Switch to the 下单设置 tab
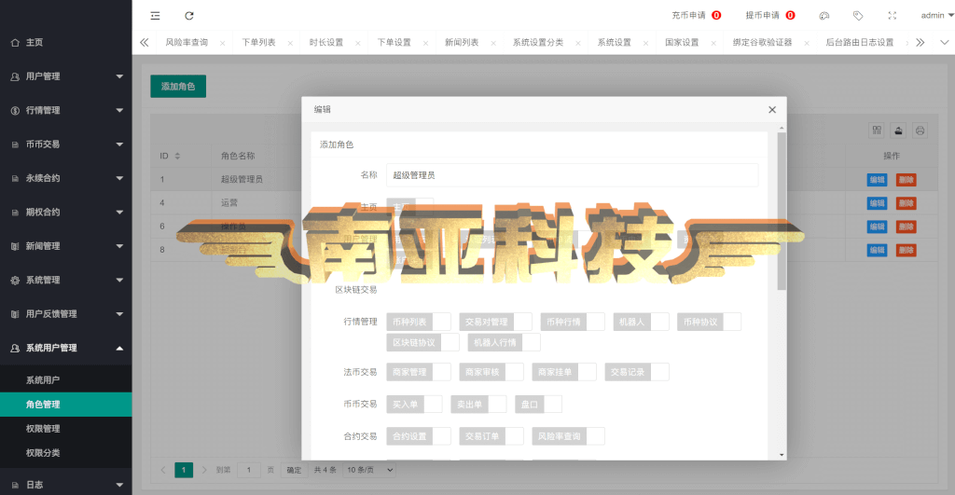This screenshot has height=495, width=955. (x=394, y=43)
